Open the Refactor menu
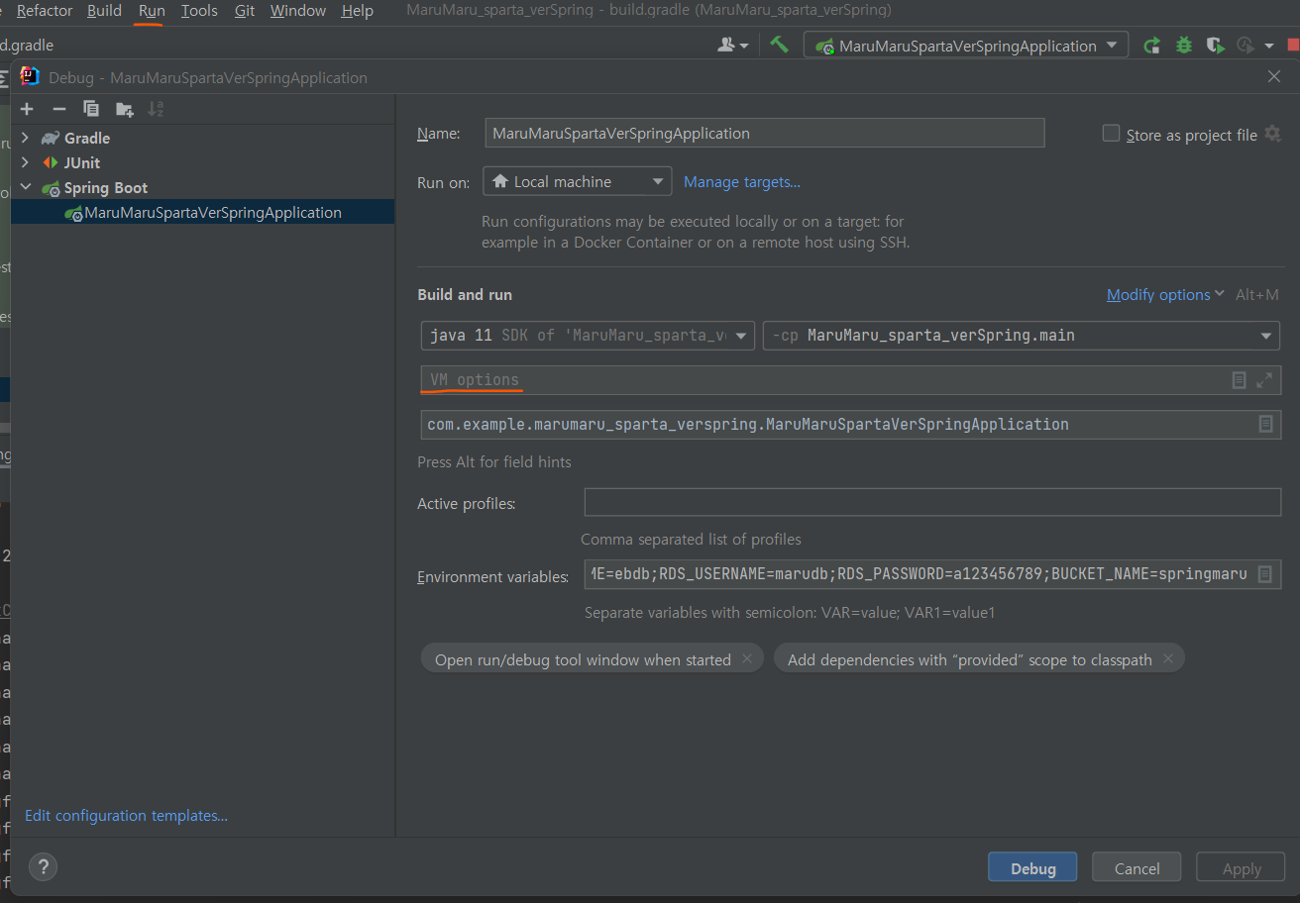Viewport: 1300px width, 903px height. pyautogui.click(x=45, y=11)
